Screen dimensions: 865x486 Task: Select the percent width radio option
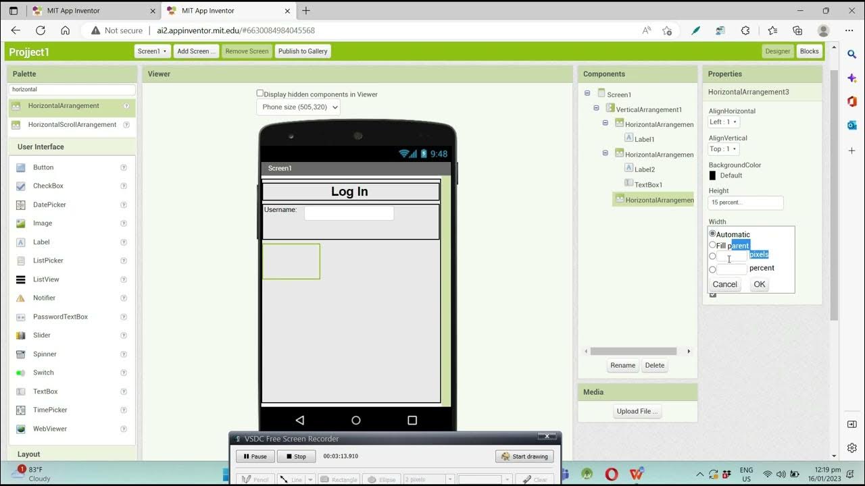[x=712, y=269]
